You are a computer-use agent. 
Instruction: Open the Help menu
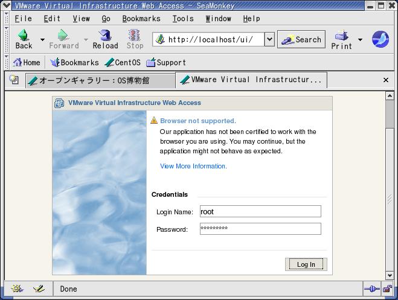[251, 19]
